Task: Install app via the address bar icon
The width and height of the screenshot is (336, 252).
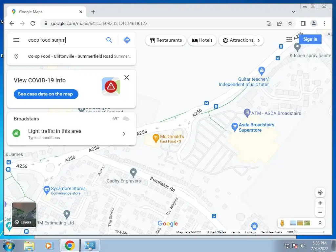Action: pyautogui.click(x=269, y=23)
